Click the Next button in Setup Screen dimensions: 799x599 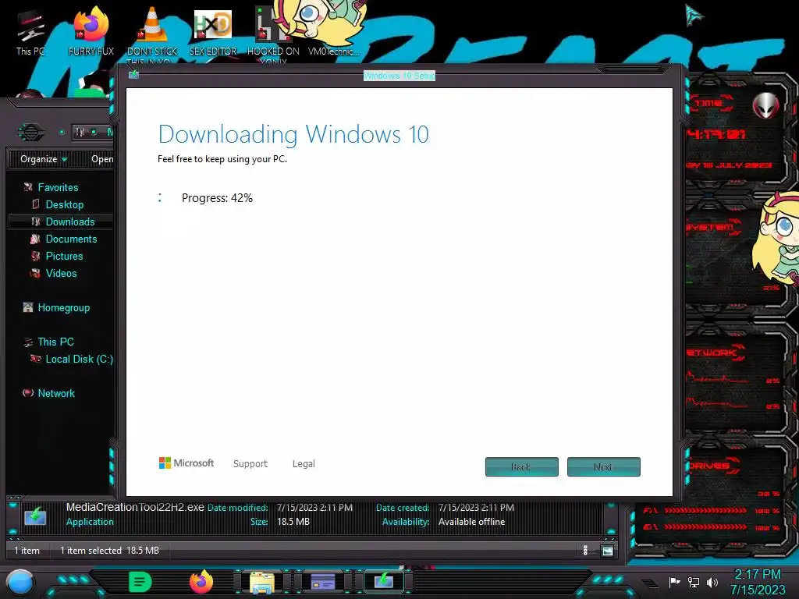coord(603,466)
